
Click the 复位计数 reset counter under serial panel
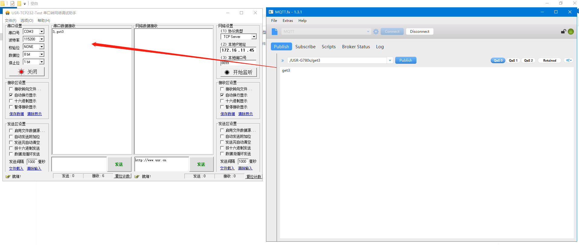click(x=123, y=176)
